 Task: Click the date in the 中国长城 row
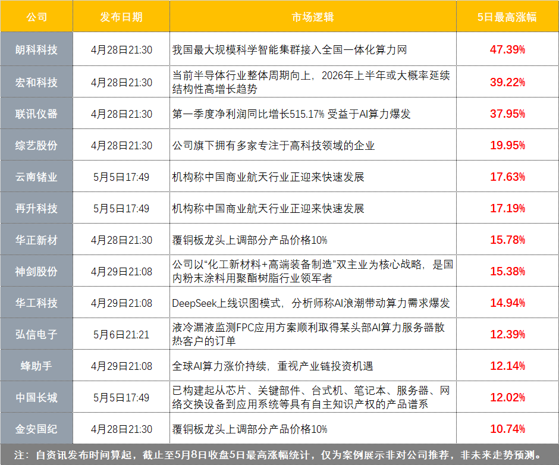point(121,398)
